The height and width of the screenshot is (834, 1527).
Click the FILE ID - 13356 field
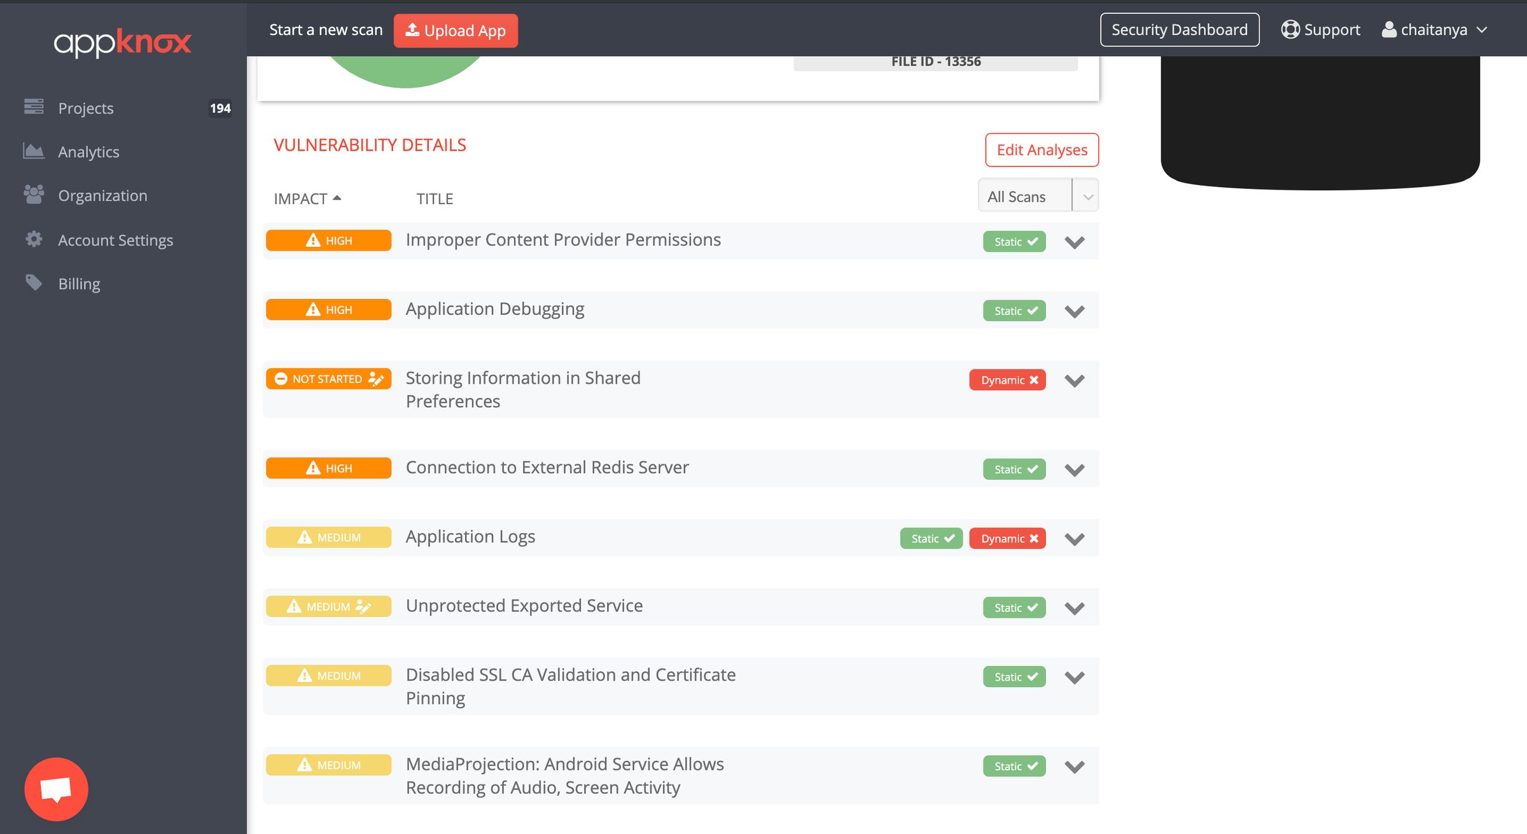tap(935, 61)
